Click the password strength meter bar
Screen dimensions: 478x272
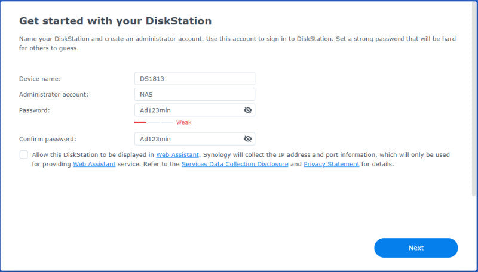click(x=154, y=123)
